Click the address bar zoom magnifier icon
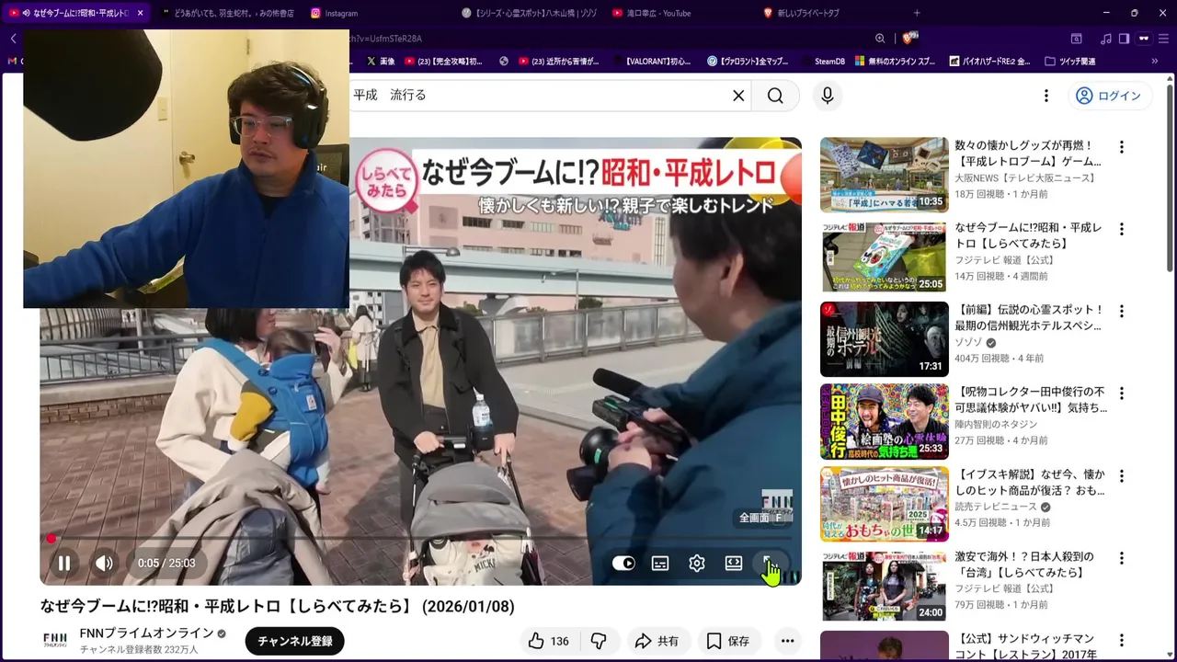1177x662 pixels. click(x=880, y=39)
